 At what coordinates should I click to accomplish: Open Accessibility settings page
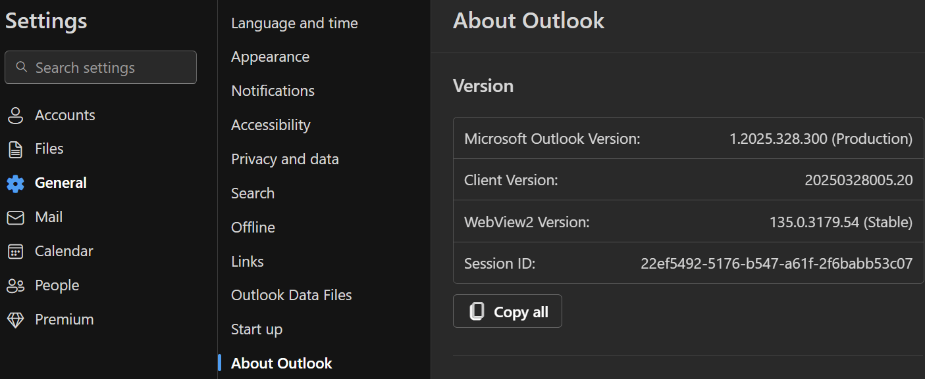coord(271,125)
